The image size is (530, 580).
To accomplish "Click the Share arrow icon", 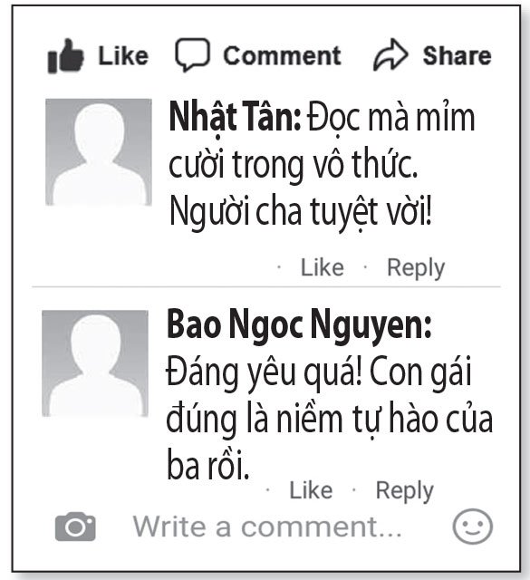I will [x=390, y=54].
